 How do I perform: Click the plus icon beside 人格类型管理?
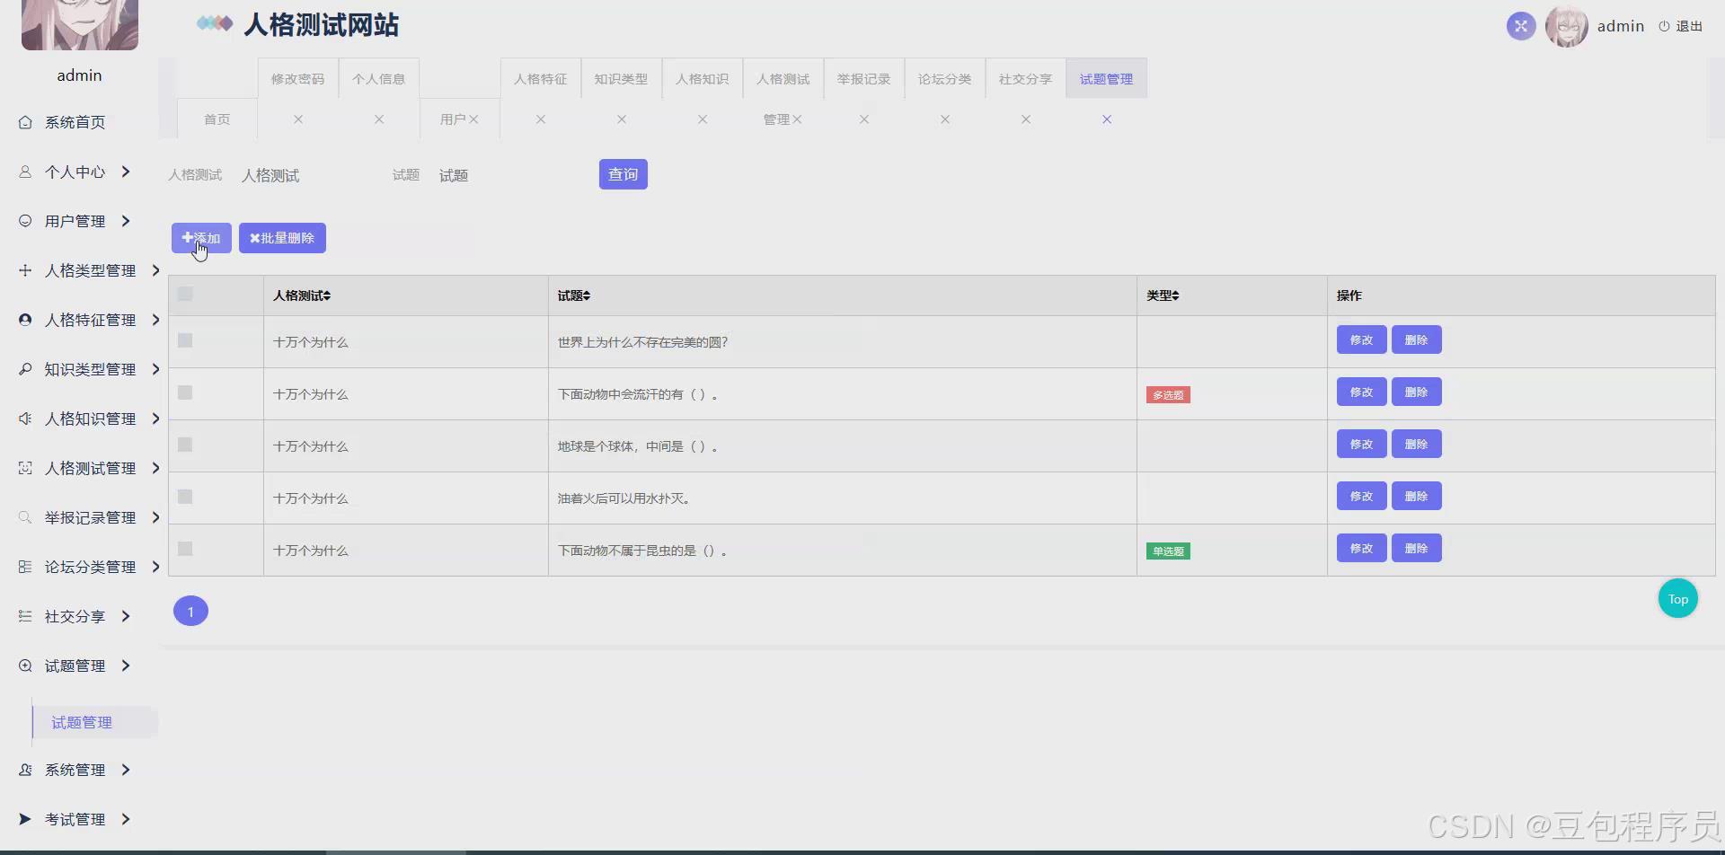25,270
